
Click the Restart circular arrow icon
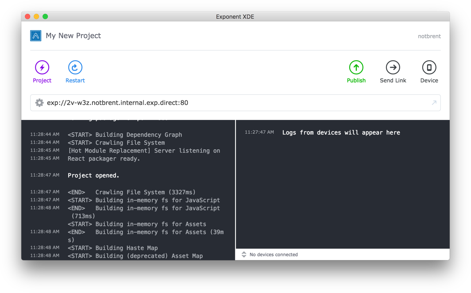[x=75, y=67]
